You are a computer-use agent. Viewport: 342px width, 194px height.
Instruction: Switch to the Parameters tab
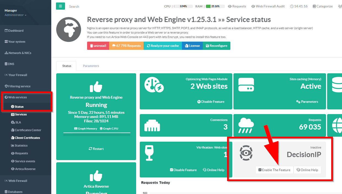point(91,66)
